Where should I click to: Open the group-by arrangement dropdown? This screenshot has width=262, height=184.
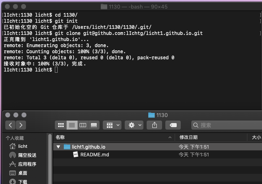coord(112,125)
